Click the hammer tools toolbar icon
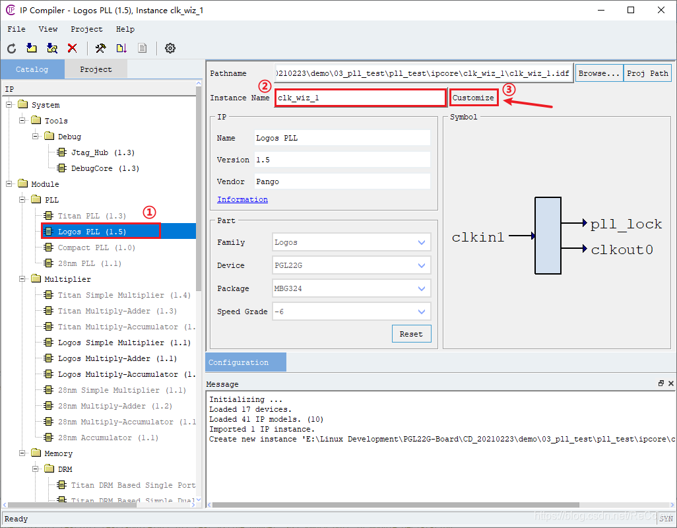 [100, 48]
